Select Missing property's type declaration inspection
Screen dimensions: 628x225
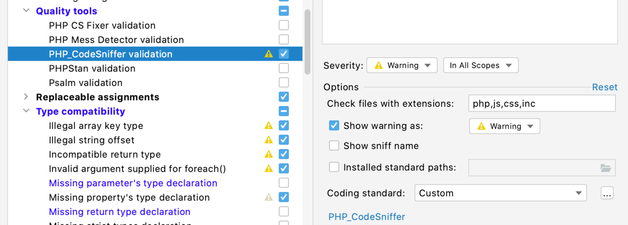[129, 197]
